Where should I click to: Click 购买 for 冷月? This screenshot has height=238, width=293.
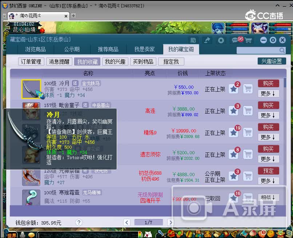pyautogui.click(x=268, y=83)
